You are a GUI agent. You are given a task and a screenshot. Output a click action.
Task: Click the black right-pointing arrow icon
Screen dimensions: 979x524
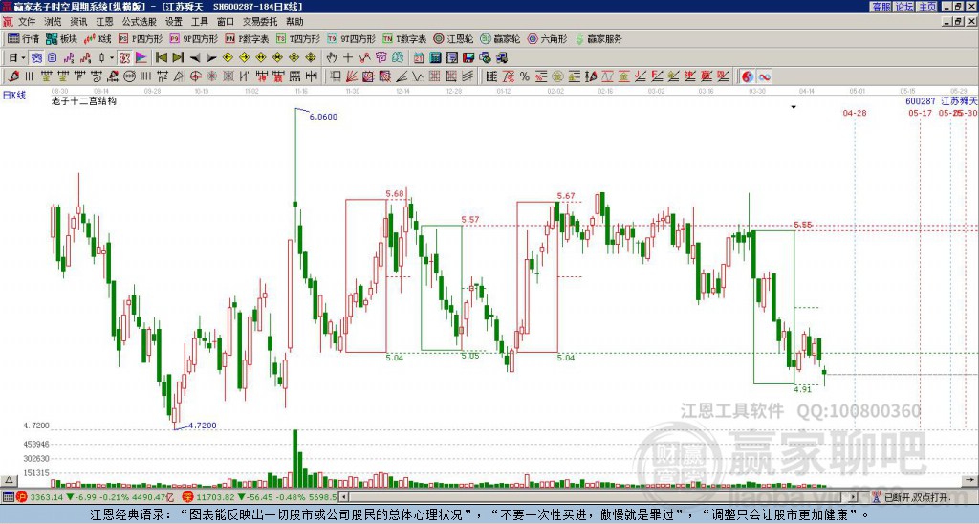coord(211,57)
